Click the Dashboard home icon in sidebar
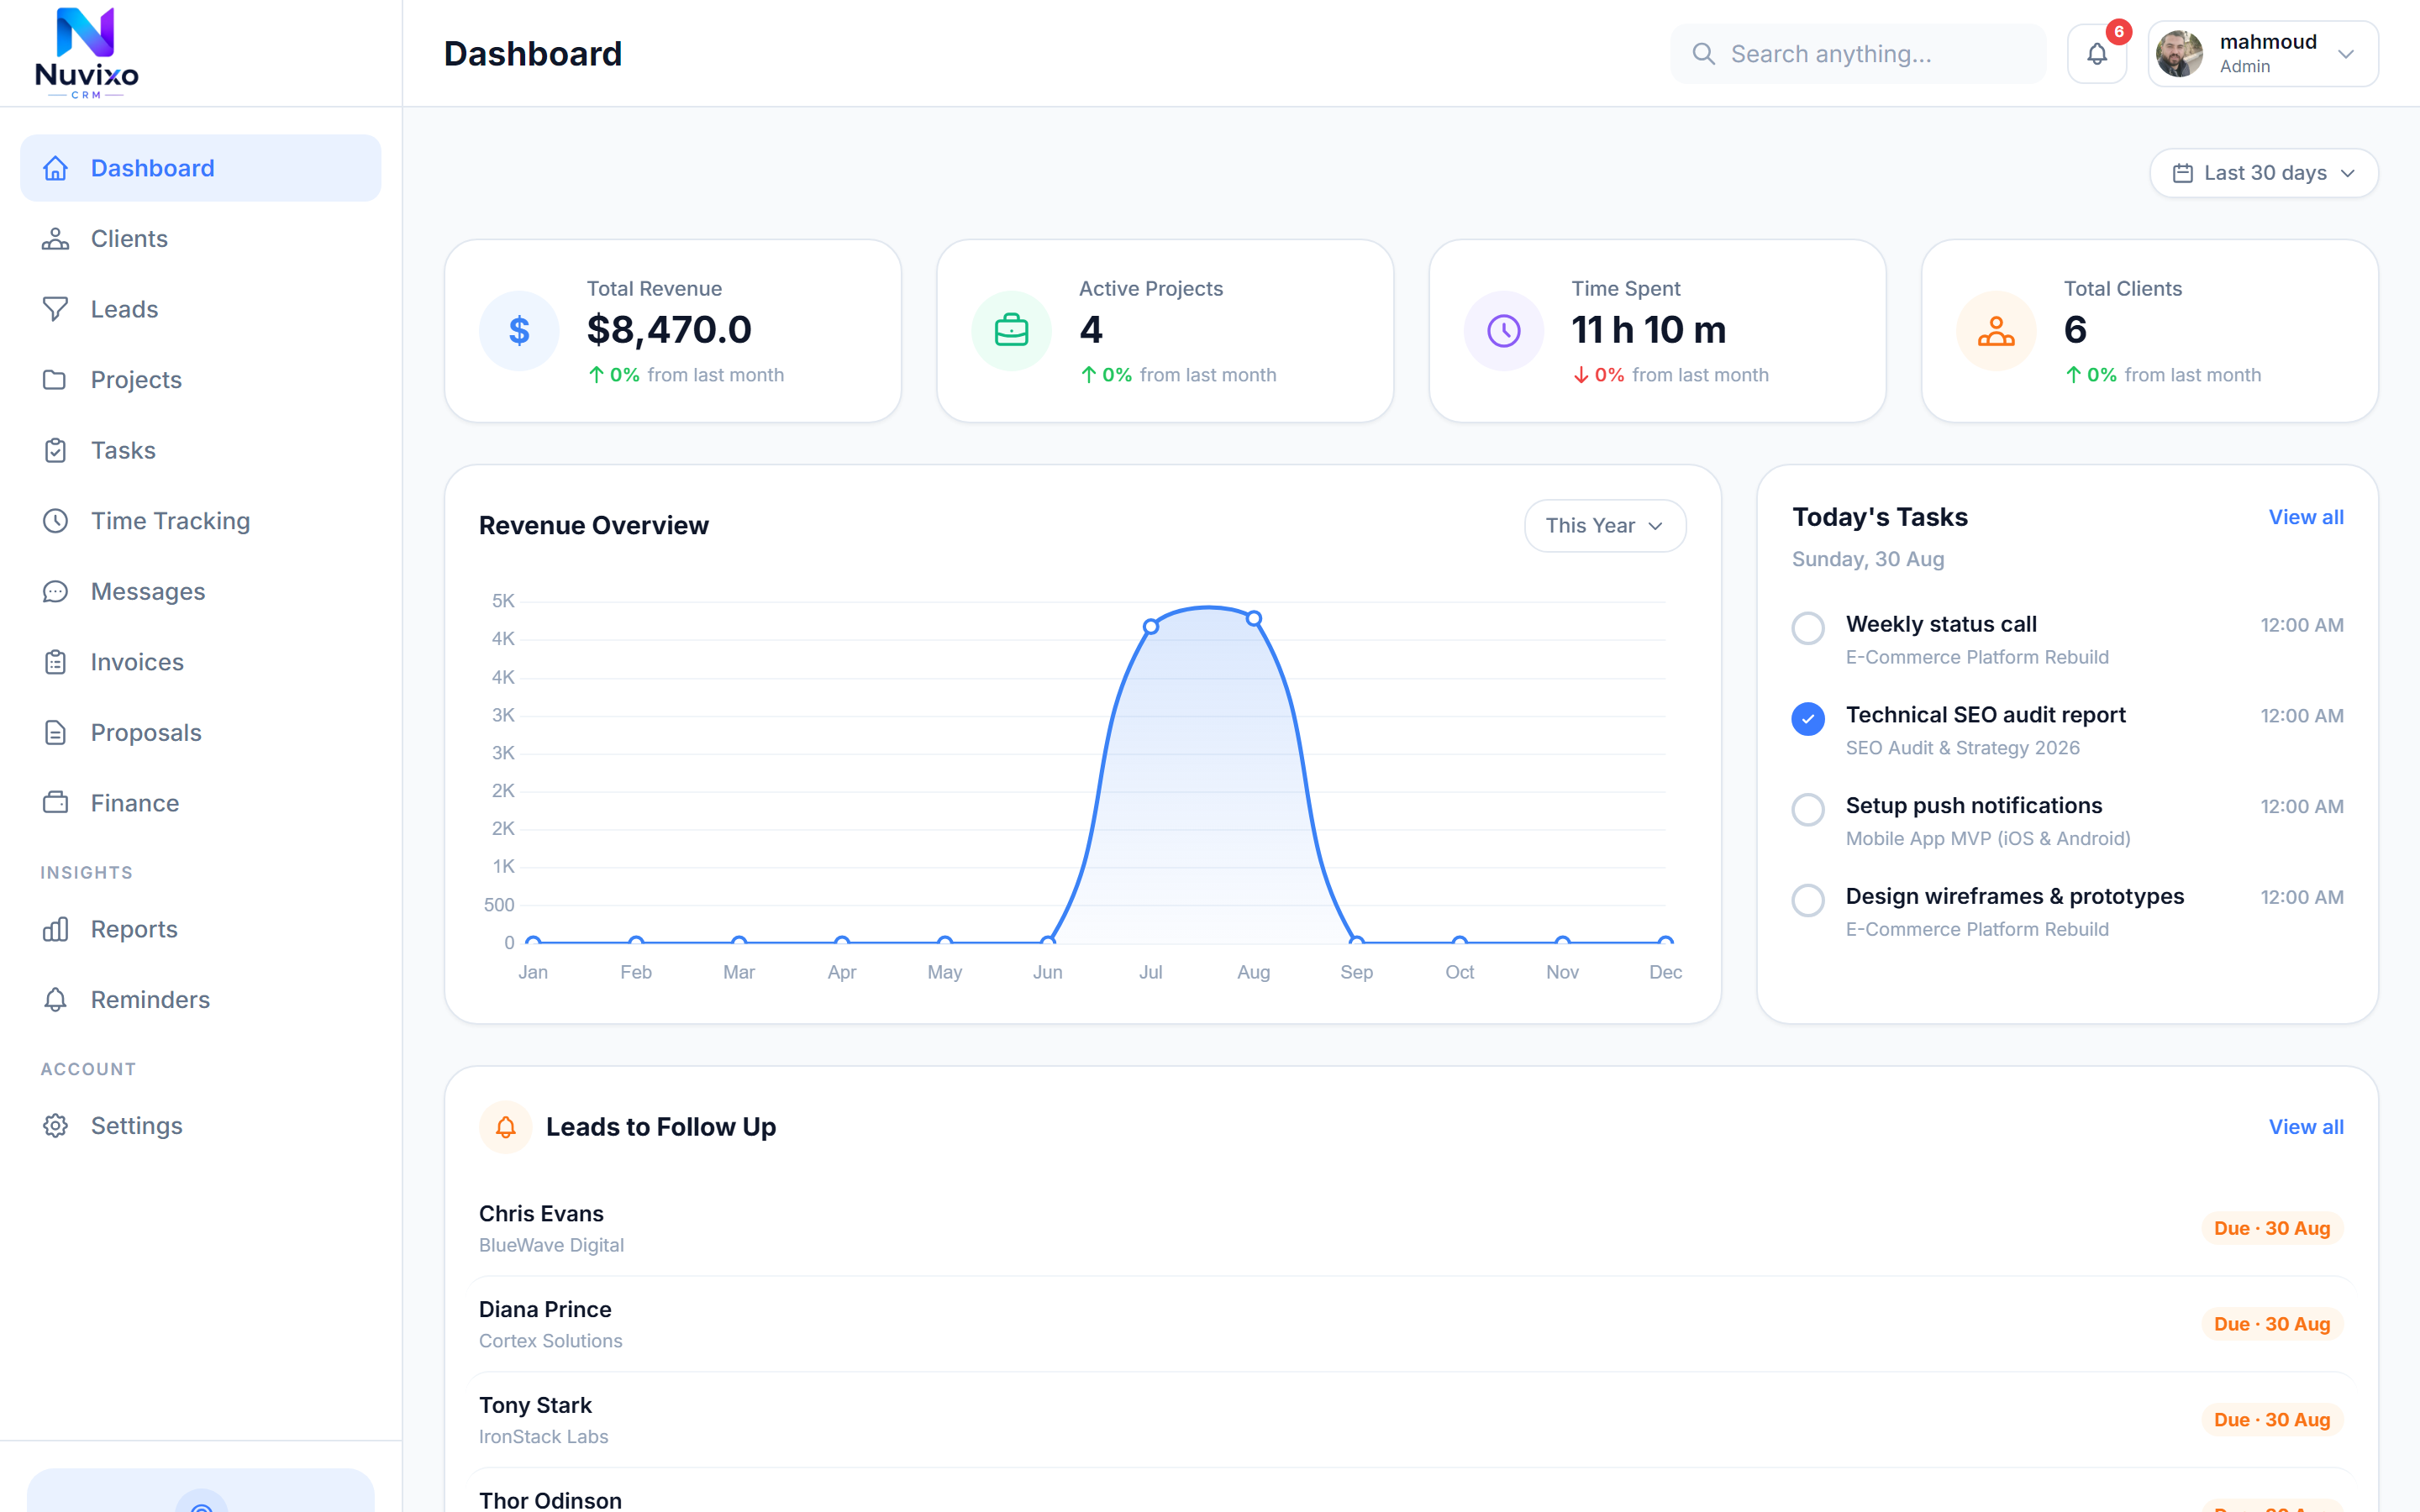2420x1512 pixels. tap(56, 168)
